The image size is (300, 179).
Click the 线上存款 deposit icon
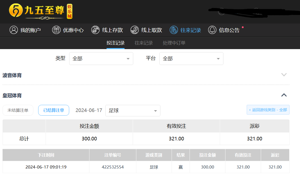95,30
